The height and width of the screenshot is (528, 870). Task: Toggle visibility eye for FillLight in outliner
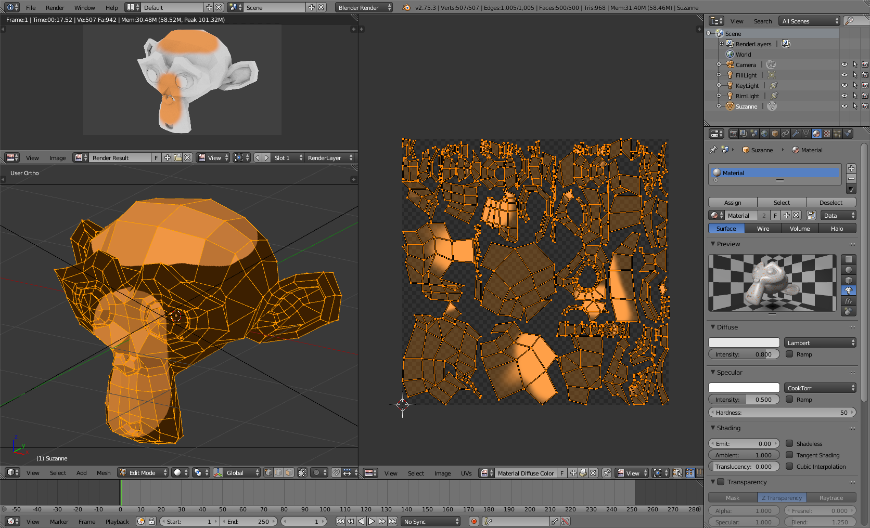tap(845, 75)
